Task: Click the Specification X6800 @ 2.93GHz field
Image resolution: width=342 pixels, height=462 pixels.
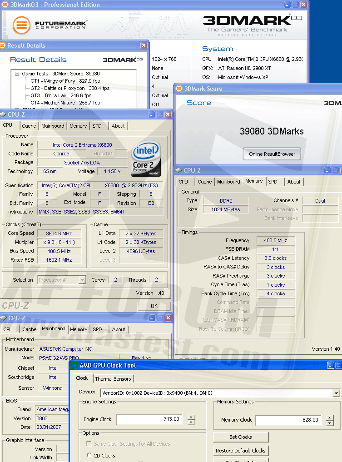Action: [100, 185]
